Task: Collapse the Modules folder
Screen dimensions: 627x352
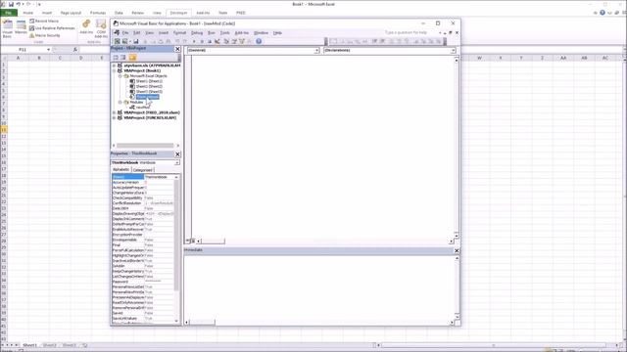Action: tap(120, 102)
